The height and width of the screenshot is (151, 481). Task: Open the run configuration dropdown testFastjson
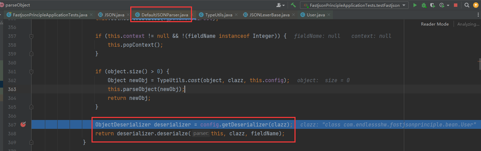[x=354, y=5]
